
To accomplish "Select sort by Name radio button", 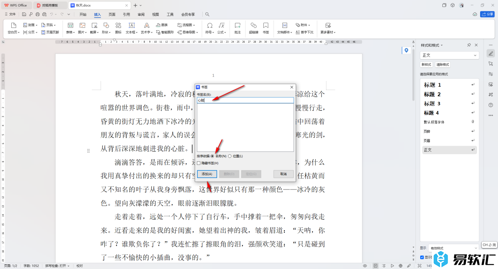I will pyautogui.click(x=212, y=156).
